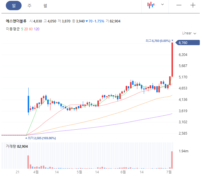The image size is (203, 178).
Task: Open the Linear scale dropdown
Action: 189,33
